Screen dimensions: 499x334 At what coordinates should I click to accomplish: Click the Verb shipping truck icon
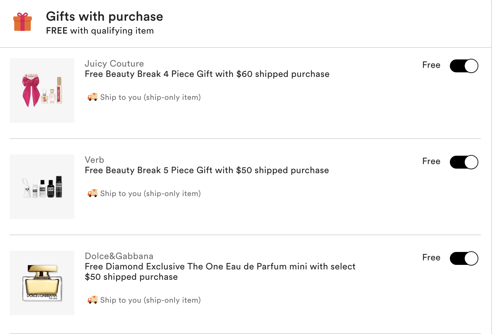[92, 193]
